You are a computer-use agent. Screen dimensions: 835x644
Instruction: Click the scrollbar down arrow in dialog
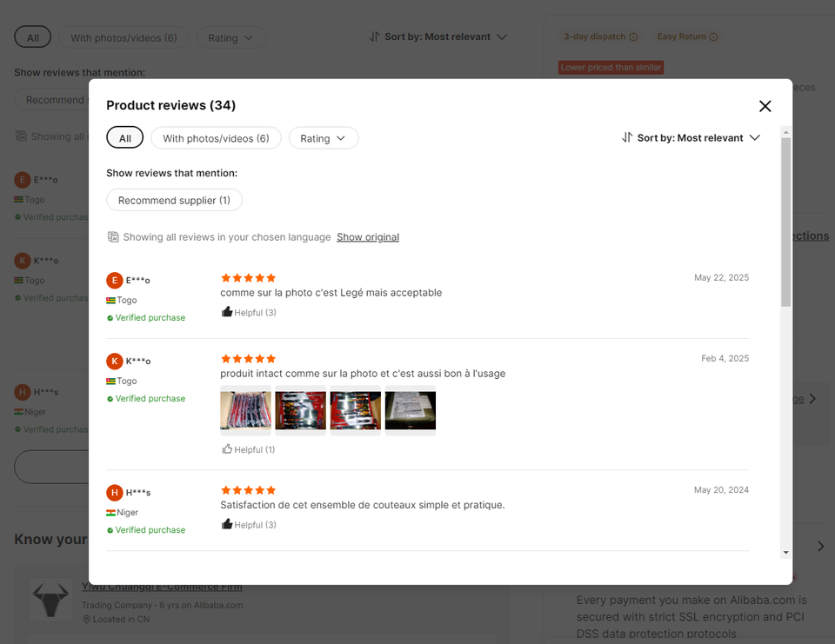786,553
